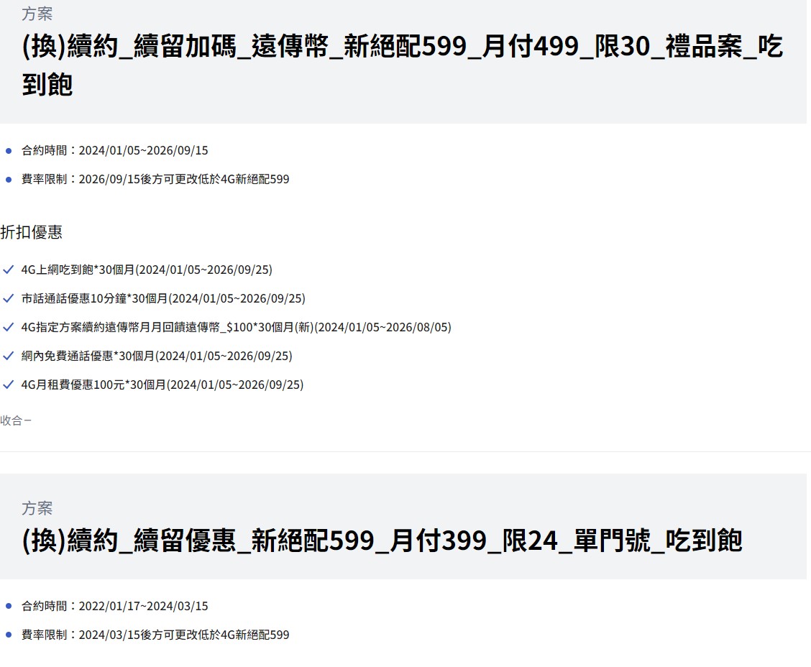Viewport: 811px width, 667px height.
Task: Click checkmark icon beside 4G上網吃到飽
Action: [9, 270]
